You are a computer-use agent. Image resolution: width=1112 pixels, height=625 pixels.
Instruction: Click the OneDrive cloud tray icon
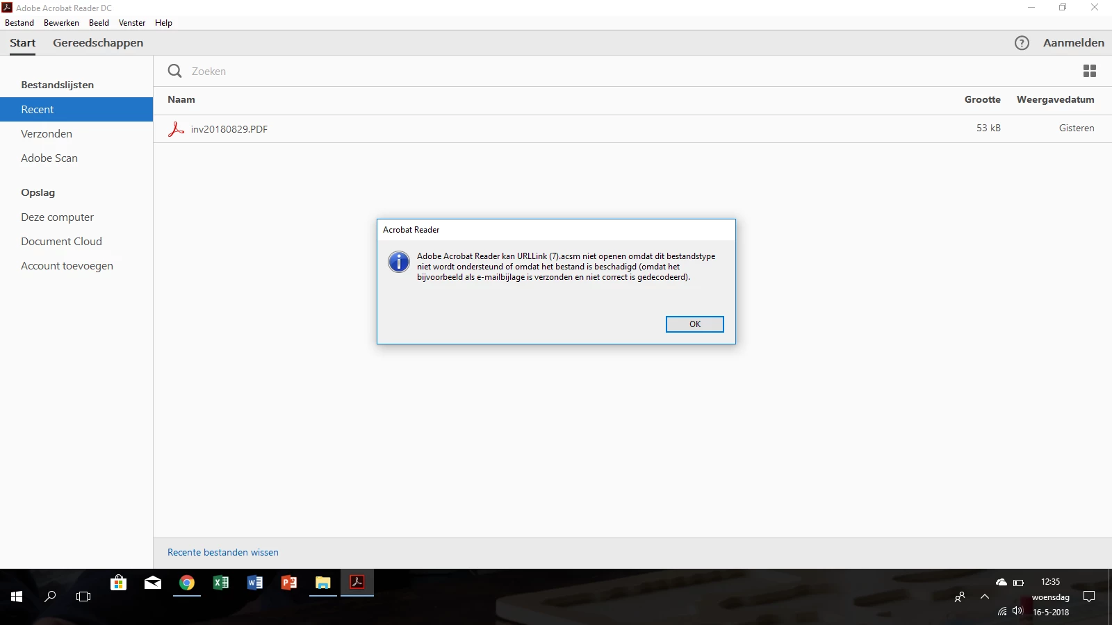click(x=1001, y=582)
